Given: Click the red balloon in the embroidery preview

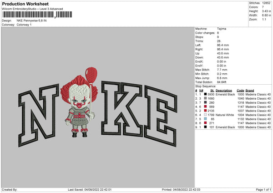Looking at the screenshot, I should [92, 75].
